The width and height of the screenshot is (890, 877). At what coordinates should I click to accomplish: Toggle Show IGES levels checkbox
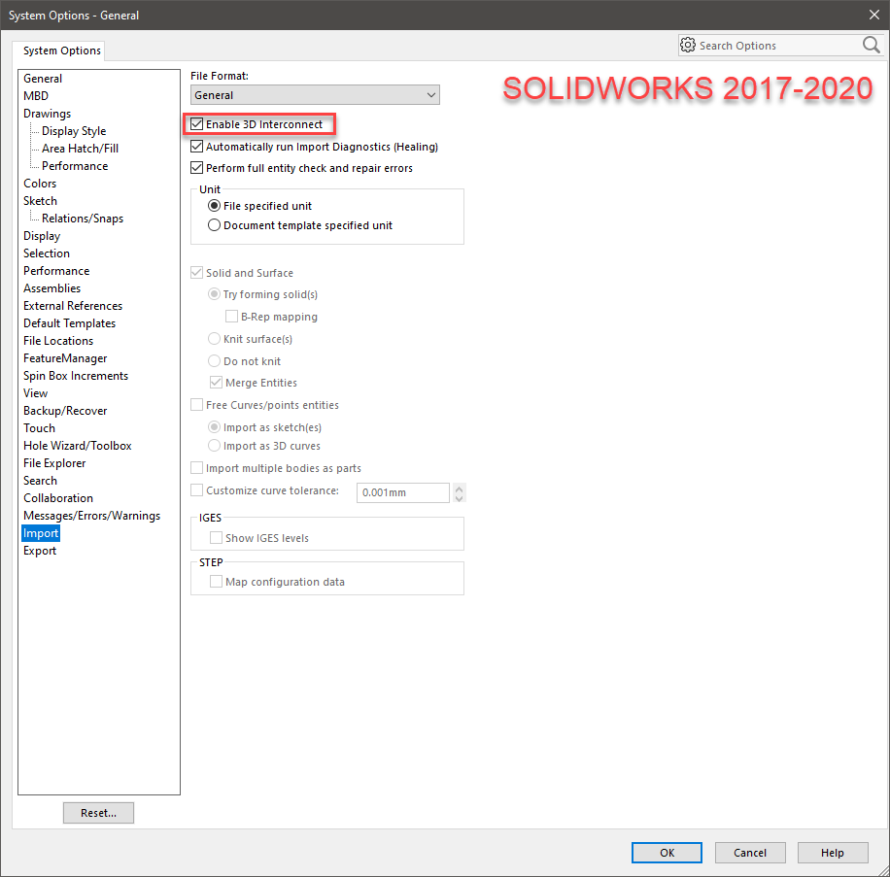point(216,537)
